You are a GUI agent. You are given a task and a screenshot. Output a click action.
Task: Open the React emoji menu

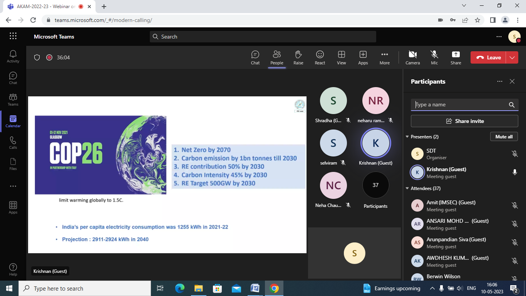[x=320, y=57]
